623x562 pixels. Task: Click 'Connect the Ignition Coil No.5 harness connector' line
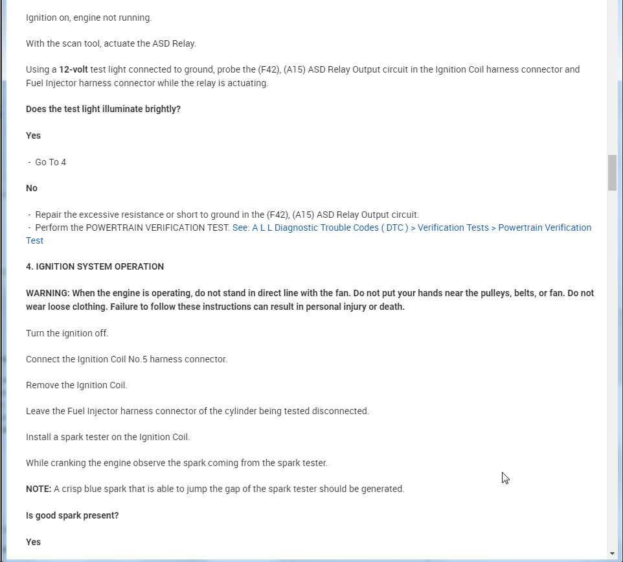126,359
